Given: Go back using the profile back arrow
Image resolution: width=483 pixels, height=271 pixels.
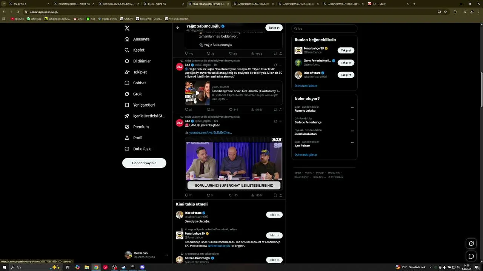Looking at the screenshot, I should coord(178,27).
